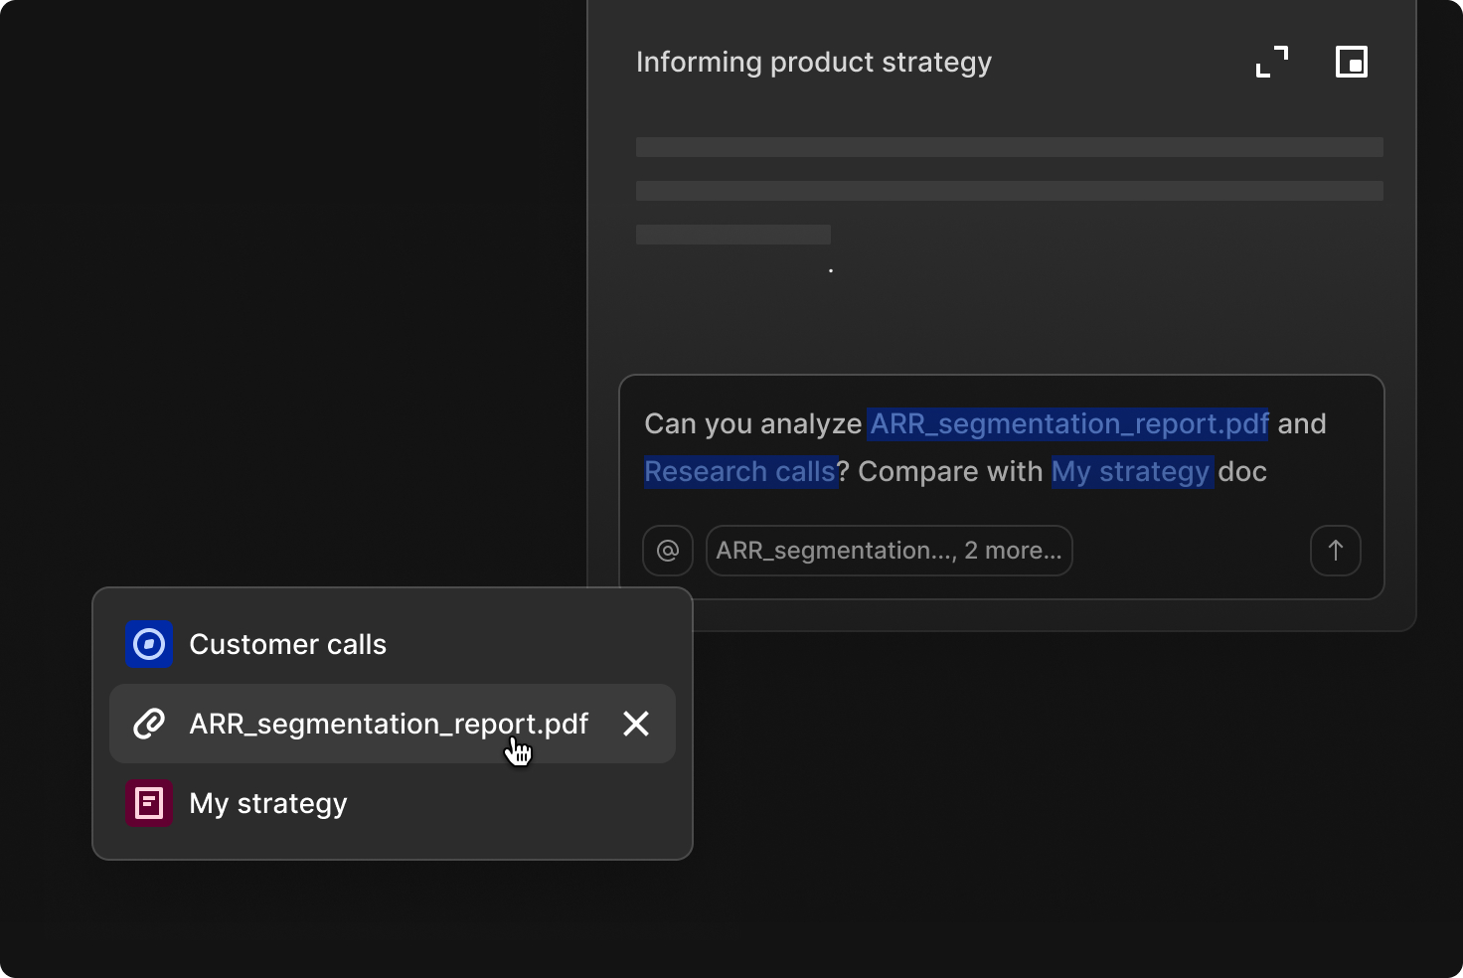
Task: Select Customer calls from the list
Action: (x=287, y=644)
